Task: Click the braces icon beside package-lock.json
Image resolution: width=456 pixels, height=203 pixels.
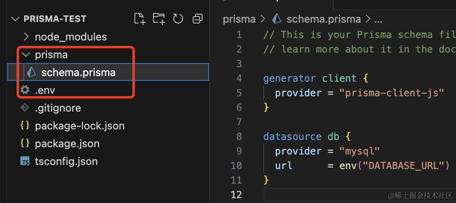Action: (25, 126)
